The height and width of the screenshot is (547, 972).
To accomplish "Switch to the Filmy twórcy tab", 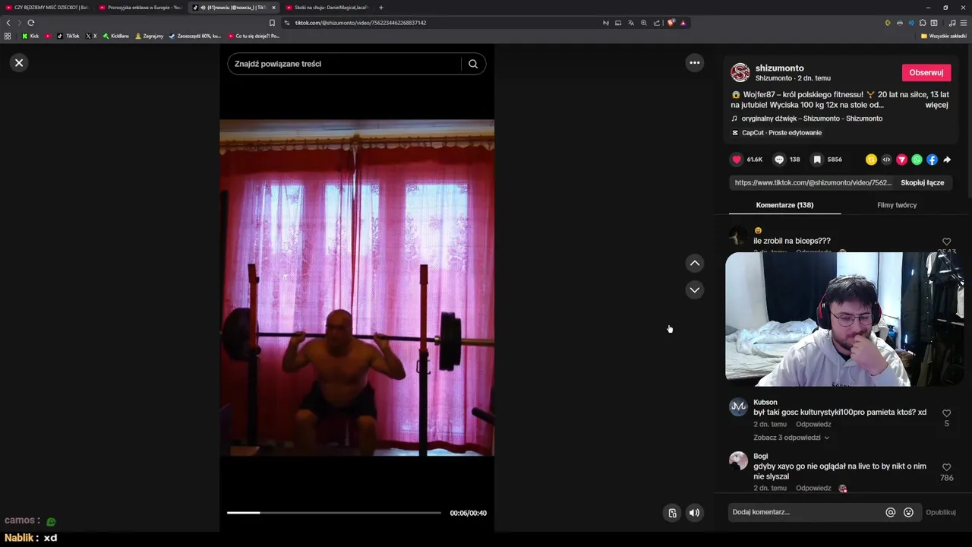I will 897,205.
